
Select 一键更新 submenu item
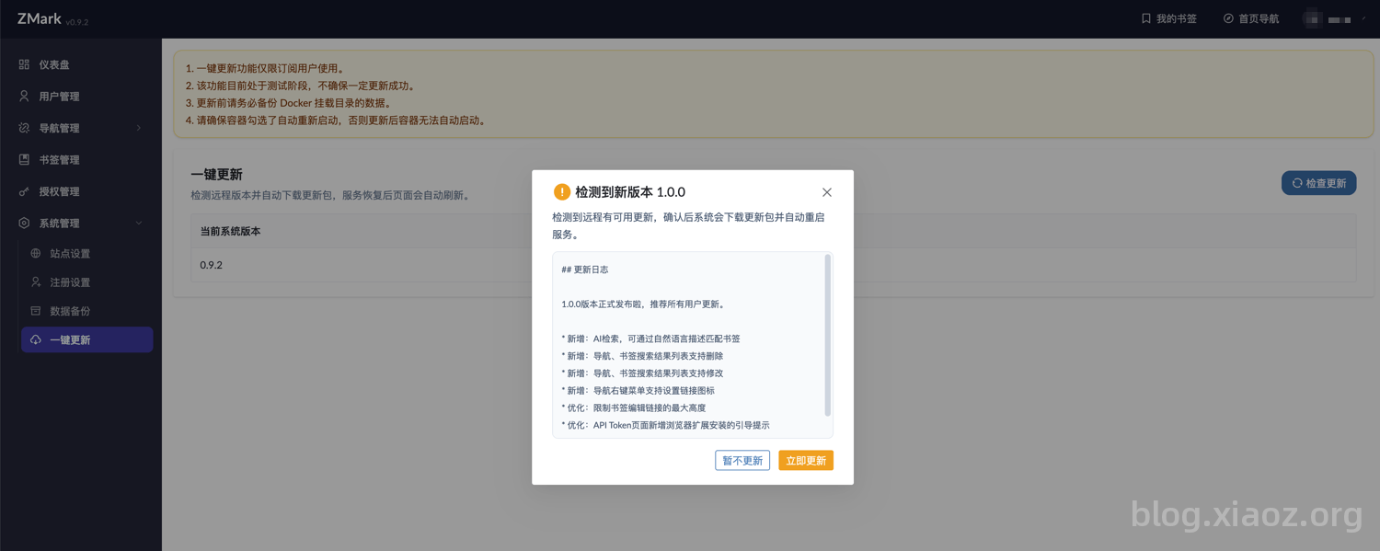pos(86,340)
